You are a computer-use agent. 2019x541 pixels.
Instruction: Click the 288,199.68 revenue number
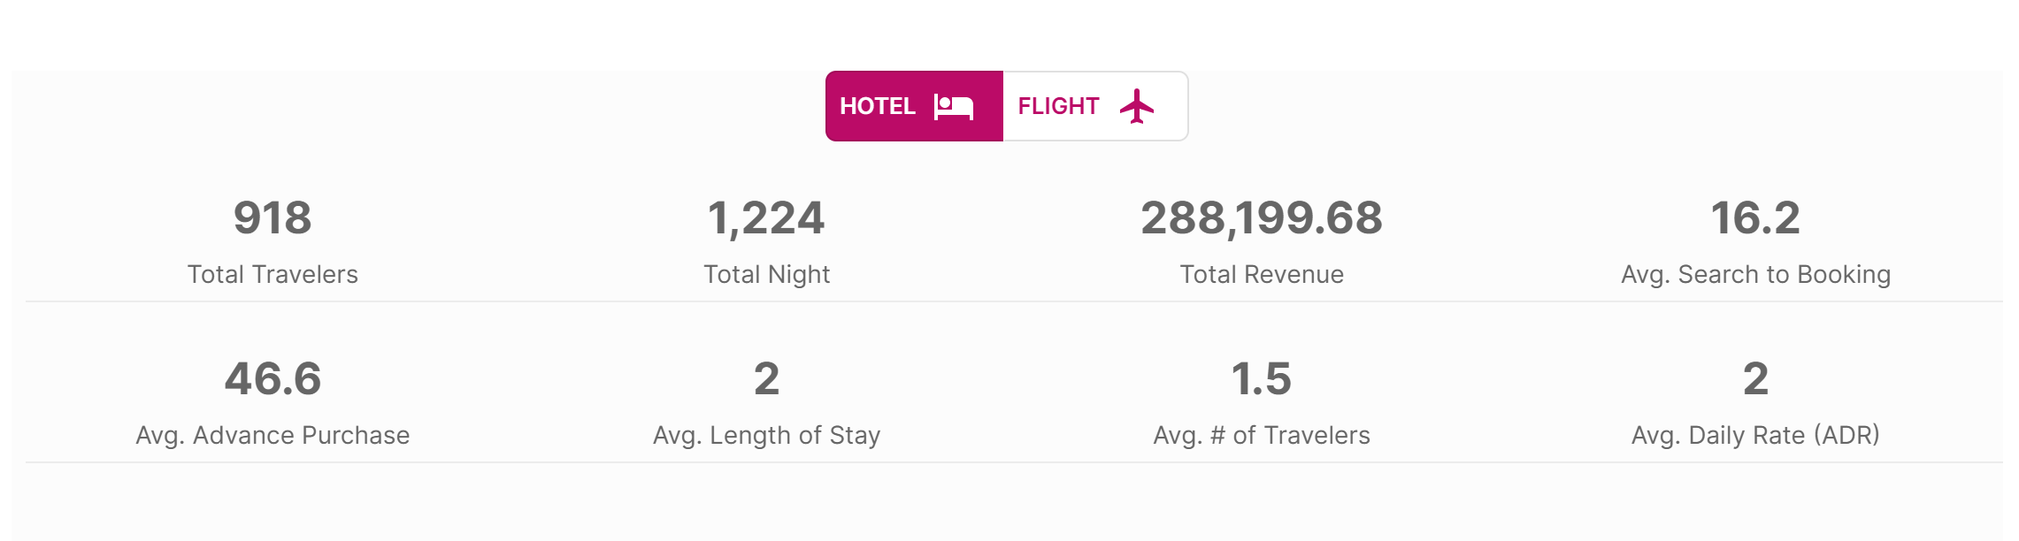click(1262, 218)
